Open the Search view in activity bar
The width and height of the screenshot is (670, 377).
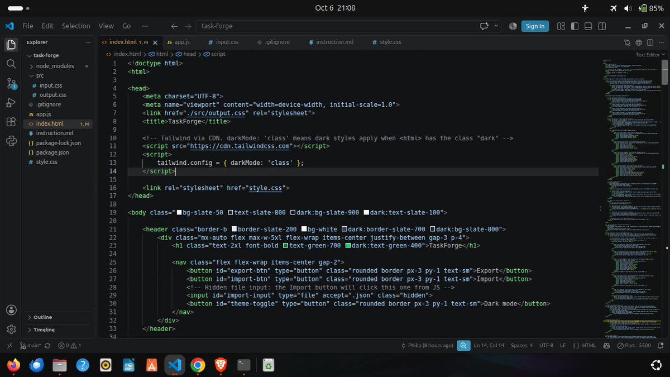11,64
